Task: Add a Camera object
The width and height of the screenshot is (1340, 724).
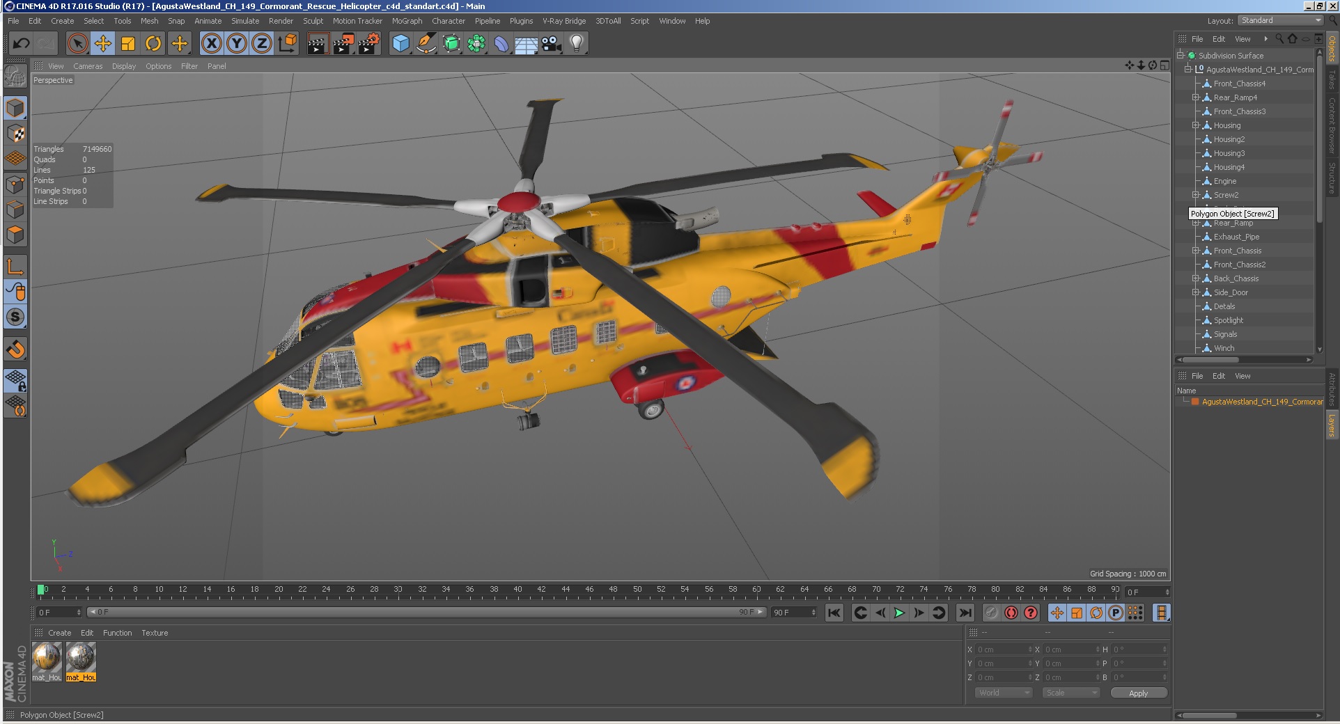Action: (552, 44)
